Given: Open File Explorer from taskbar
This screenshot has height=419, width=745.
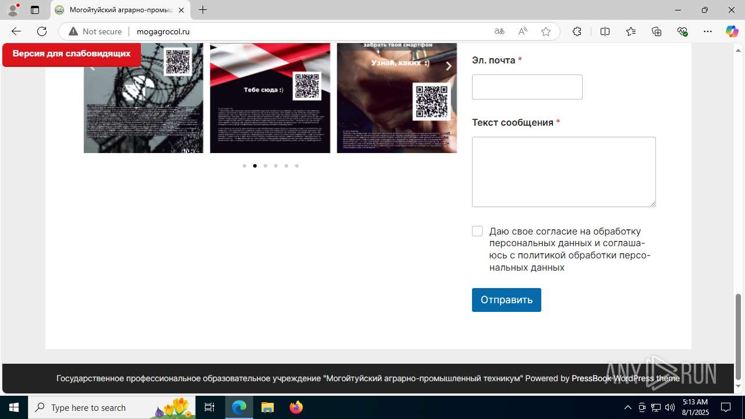Looking at the screenshot, I should [x=267, y=407].
